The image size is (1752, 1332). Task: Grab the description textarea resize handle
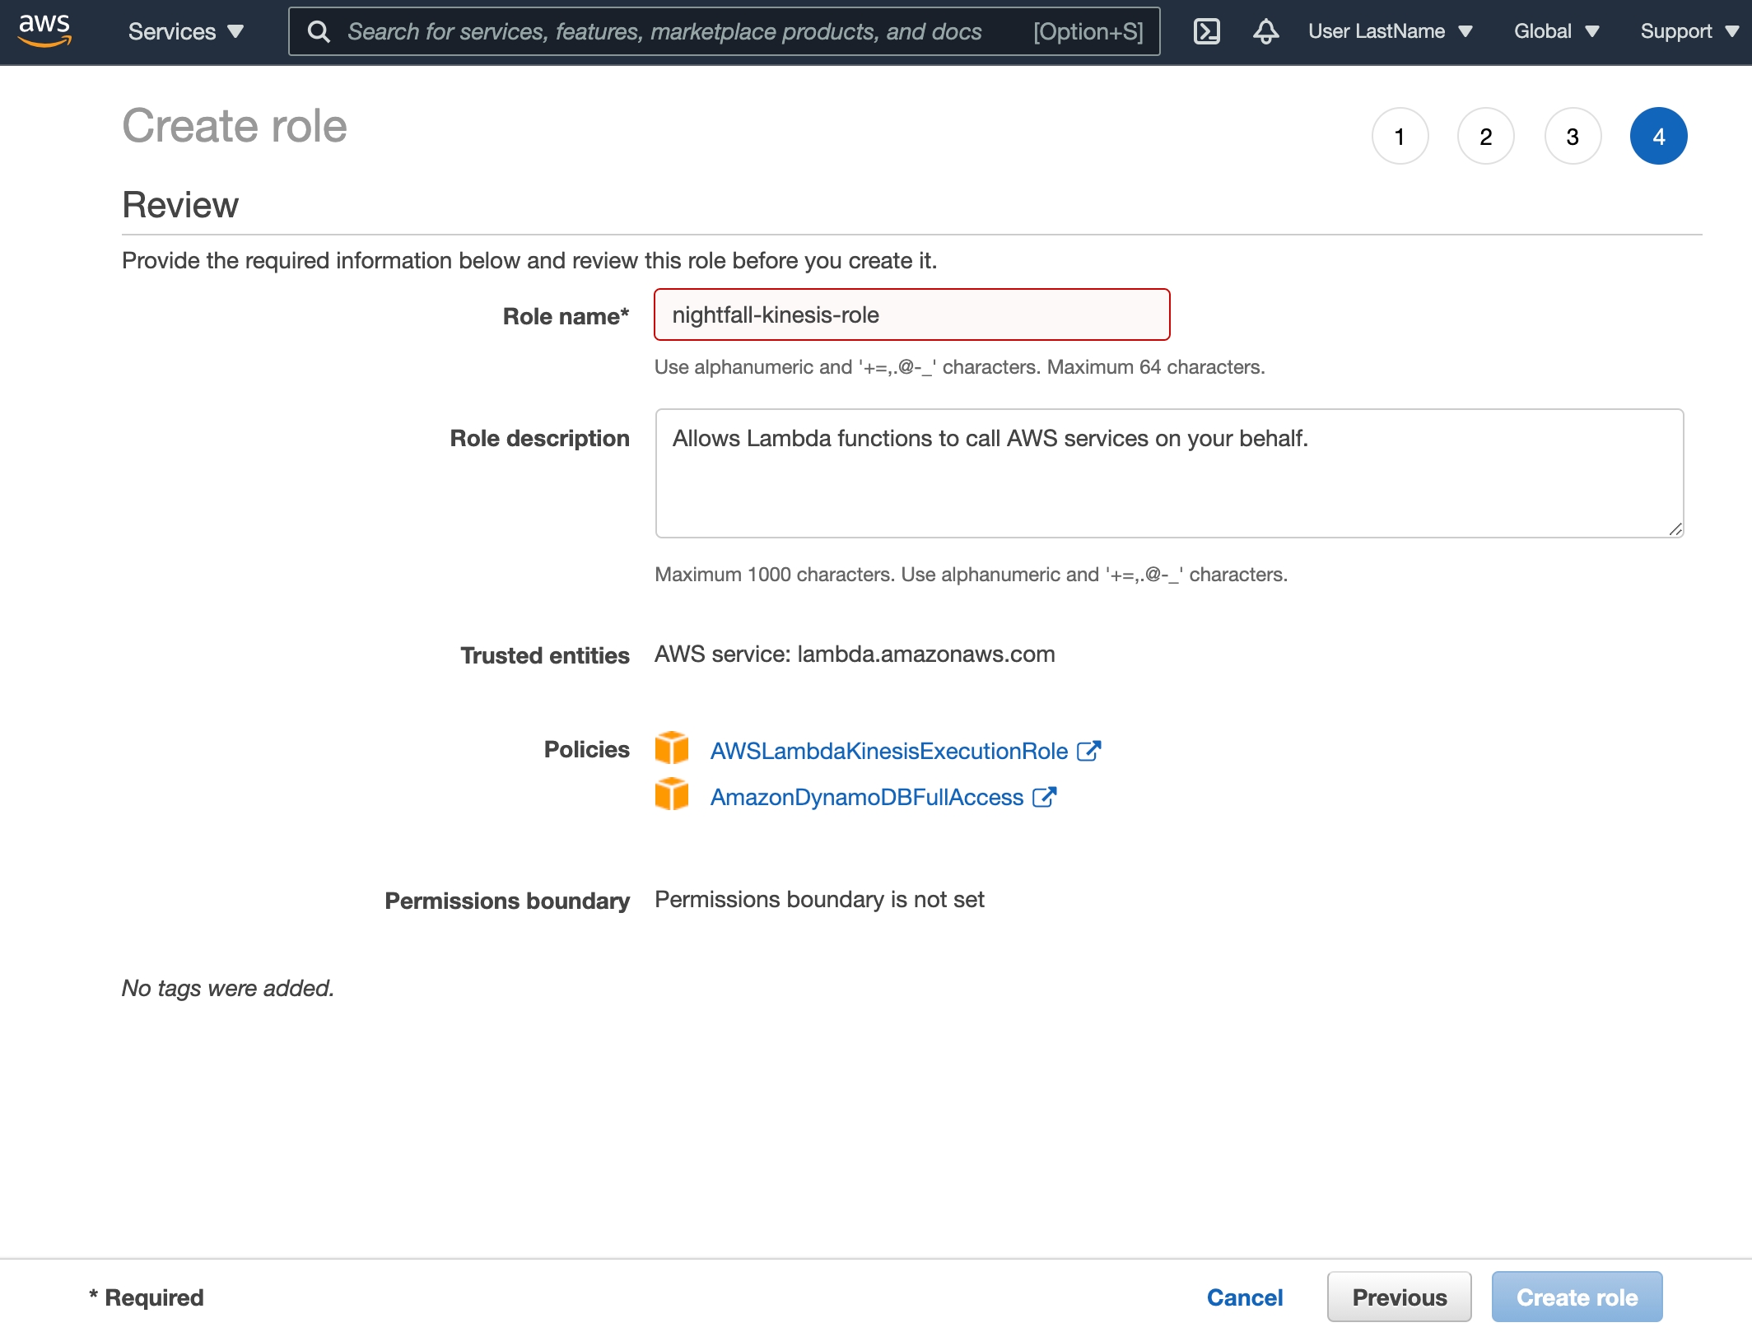[x=1675, y=529]
